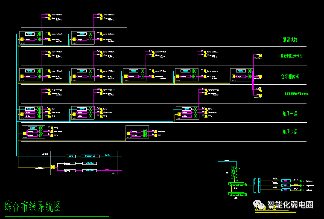Select the topmost cyan device box in WiFi diagram

click(x=286, y=181)
